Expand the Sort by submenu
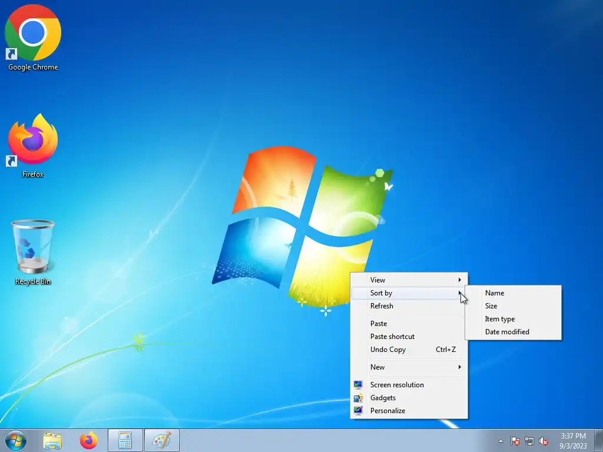 click(409, 293)
